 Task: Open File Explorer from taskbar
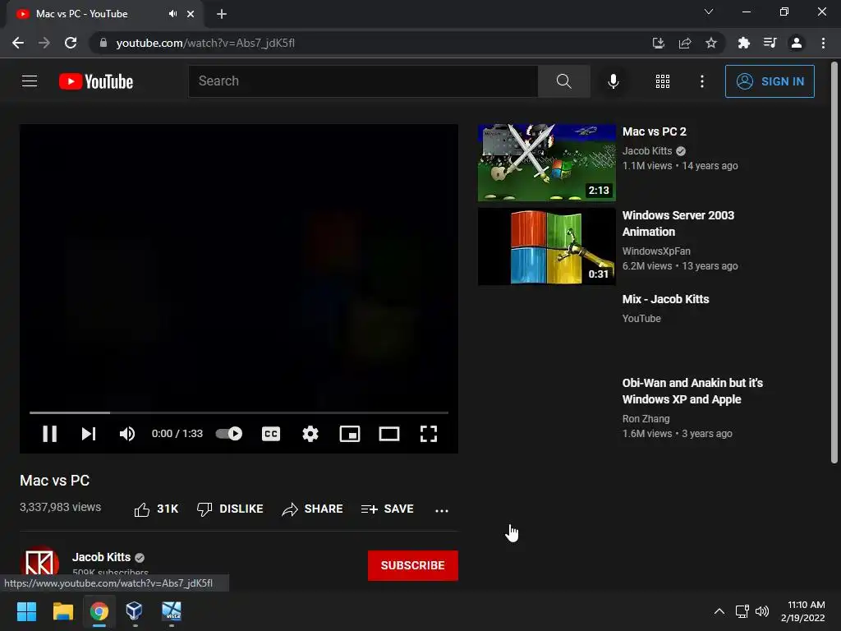coord(62,610)
